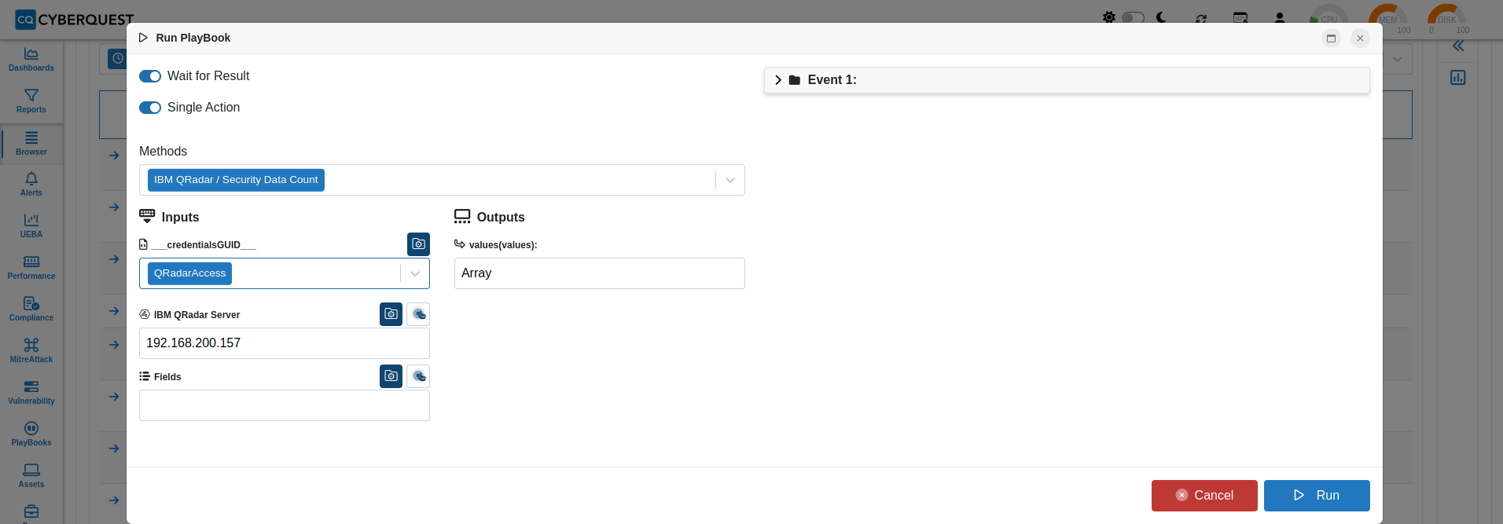1503x524 pixels.
Task: Open Vulnerability in the sidebar
Action: click(31, 393)
